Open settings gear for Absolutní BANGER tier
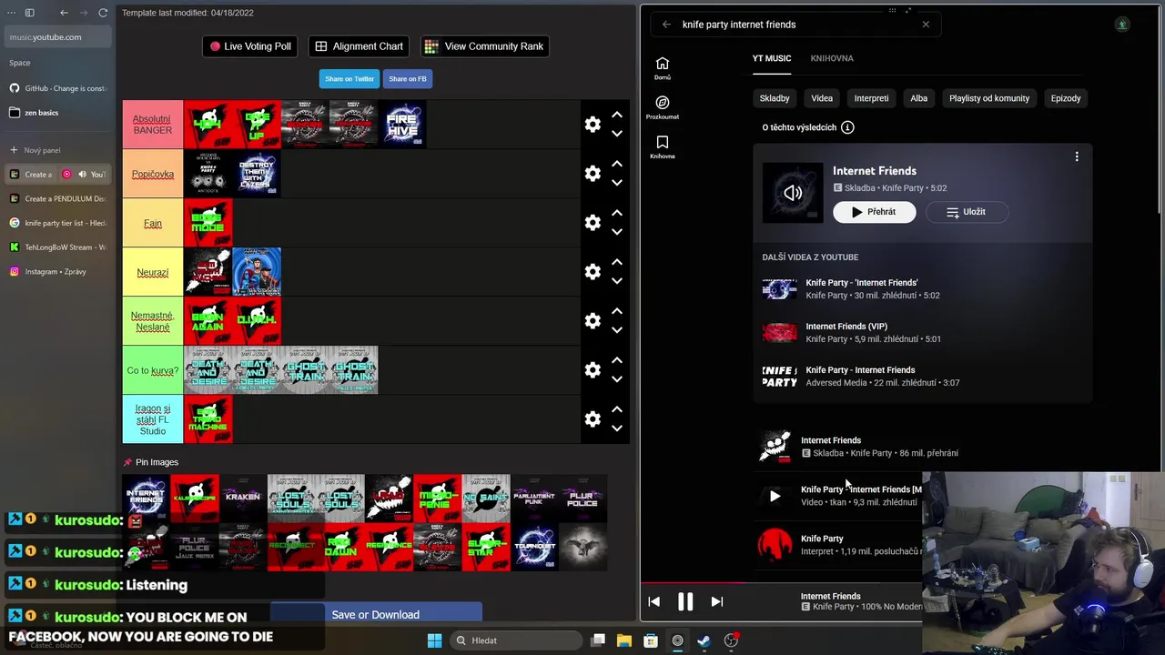1165x655 pixels. pyautogui.click(x=593, y=125)
